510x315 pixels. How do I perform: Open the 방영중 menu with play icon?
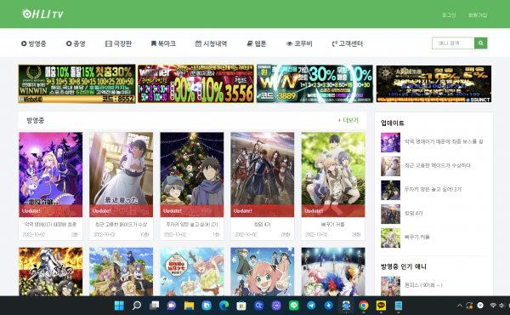[34, 43]
